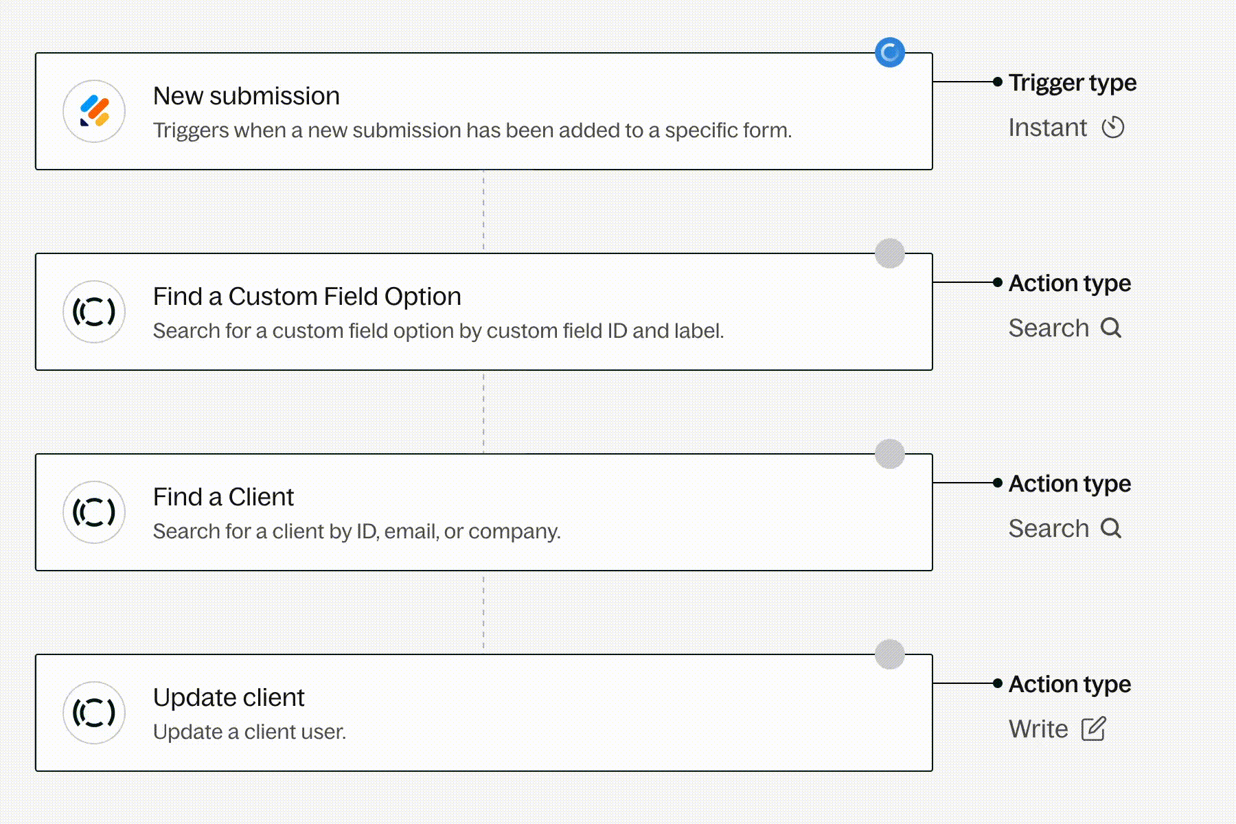Click the Instant clock icon
The height and width of the screenshot is (824, 1236).
pos(1113,128)
